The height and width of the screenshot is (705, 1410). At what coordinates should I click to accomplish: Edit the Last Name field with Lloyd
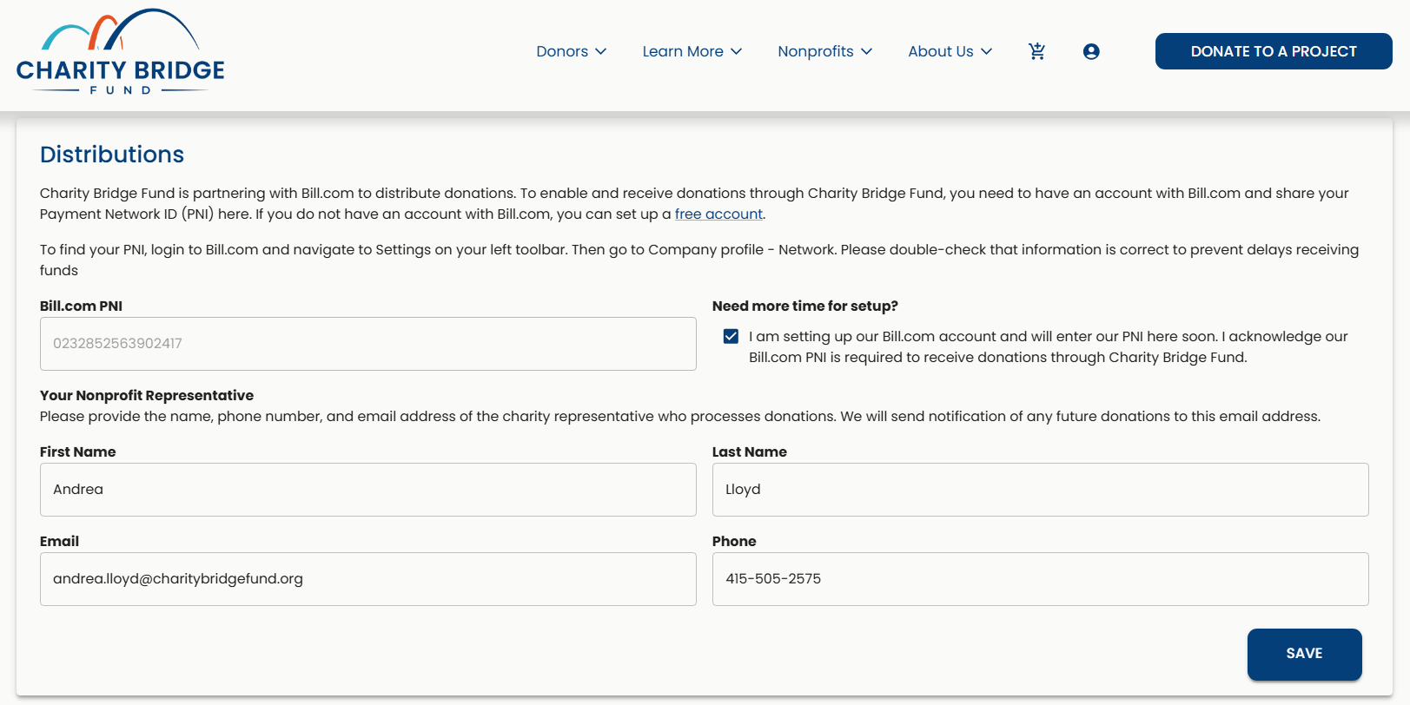1041,490
